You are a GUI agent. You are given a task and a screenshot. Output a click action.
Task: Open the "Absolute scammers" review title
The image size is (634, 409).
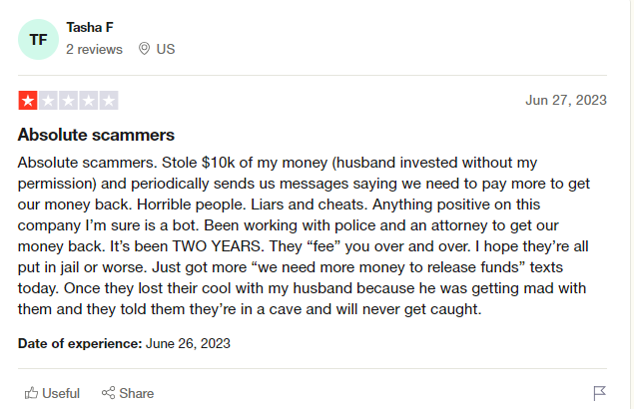click(x=96, y=135)
